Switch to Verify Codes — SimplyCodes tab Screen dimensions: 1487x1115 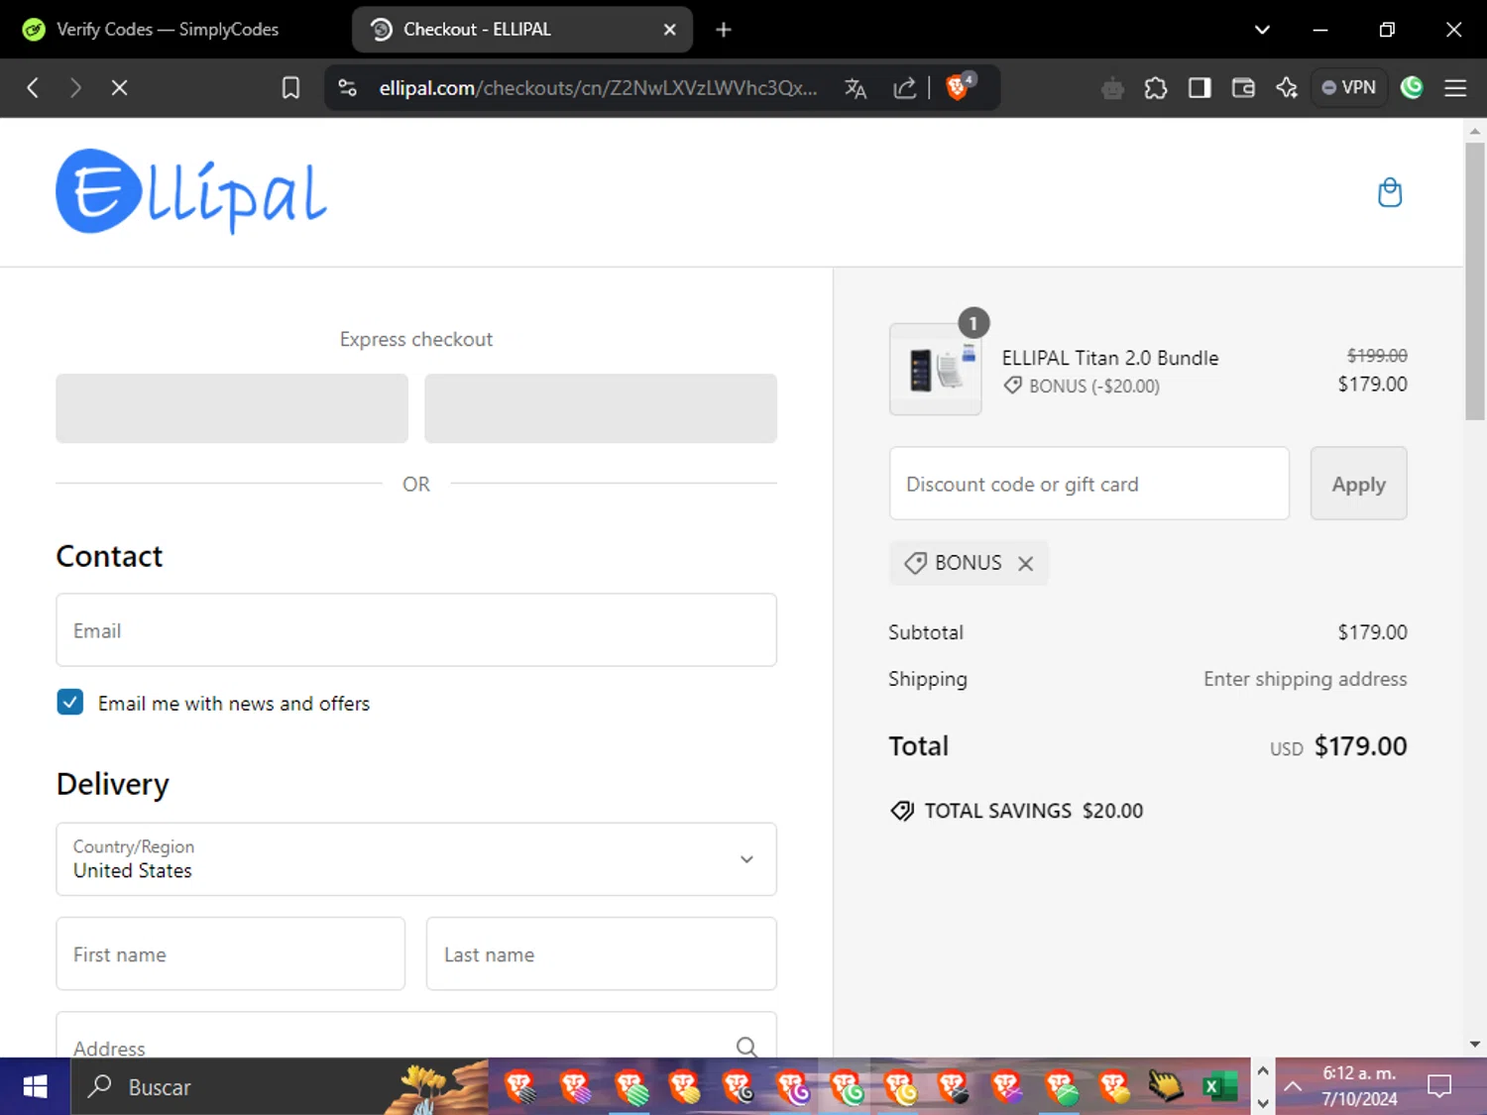click(169, 30)
